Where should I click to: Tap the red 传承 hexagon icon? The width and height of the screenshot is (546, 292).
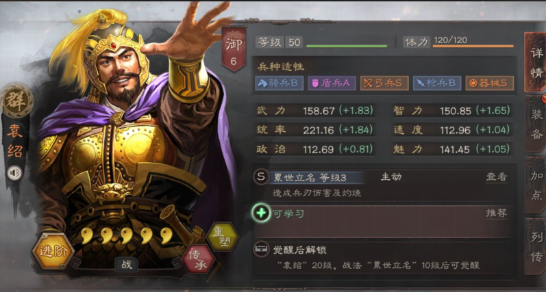tap(199, 260)
